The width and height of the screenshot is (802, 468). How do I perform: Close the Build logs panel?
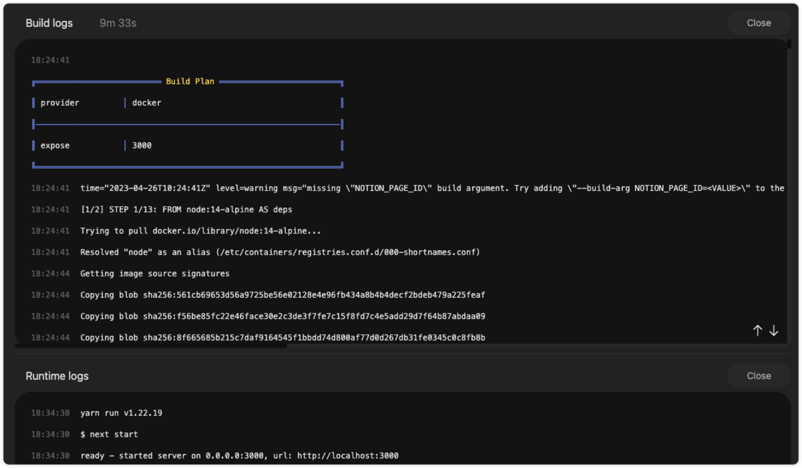click(758, 22)
